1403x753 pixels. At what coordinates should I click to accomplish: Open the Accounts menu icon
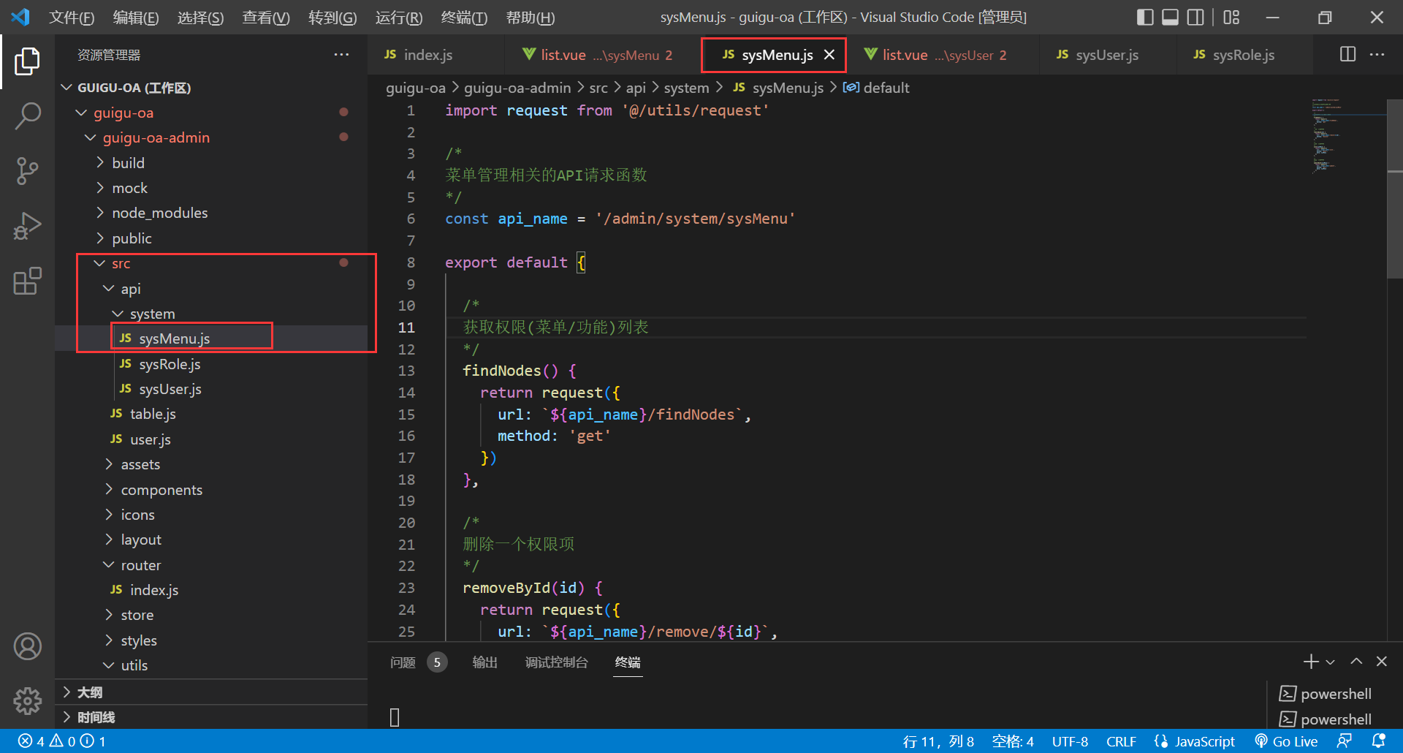(x=27, y=647)
